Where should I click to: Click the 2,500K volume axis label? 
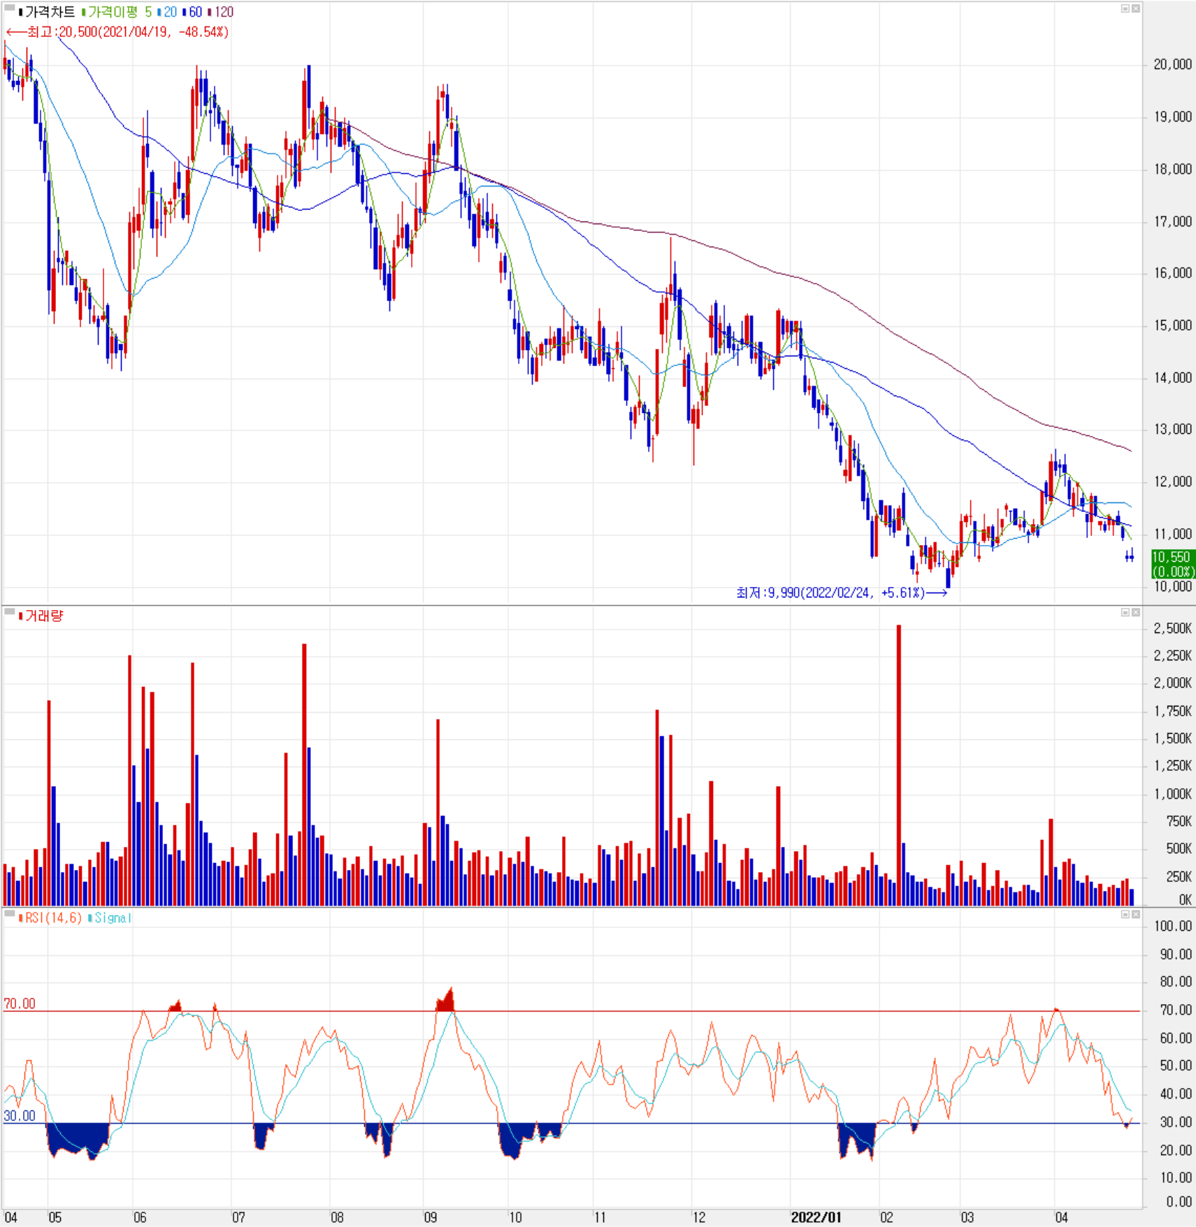[x=1172, y=628]
